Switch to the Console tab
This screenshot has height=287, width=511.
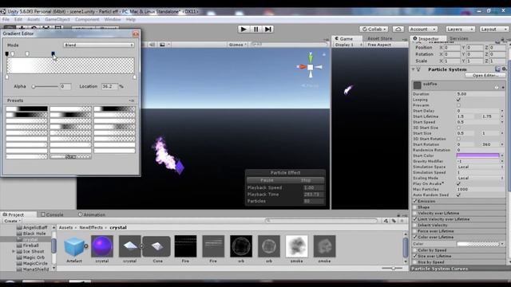click(53, 214)
